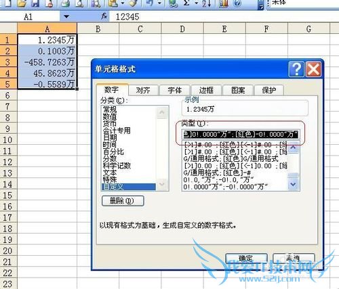Click type list scroll down arrow
The image size is (339, 289).
(293, 184)
